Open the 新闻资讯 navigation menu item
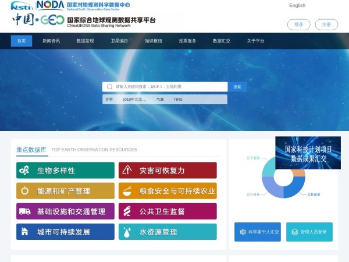Screen dimensions: 349x262 pos(51,41)
